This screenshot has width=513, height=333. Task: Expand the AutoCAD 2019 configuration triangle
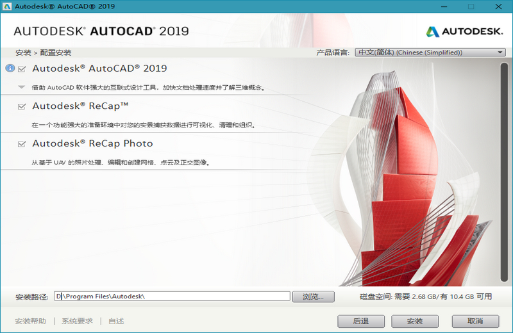tap(22, 87)
